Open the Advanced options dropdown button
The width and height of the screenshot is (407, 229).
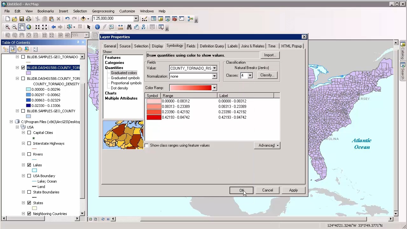coord(267,145)
